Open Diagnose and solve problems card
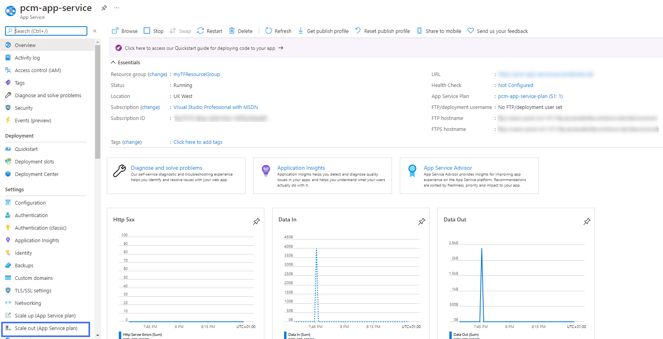663x339 pixels. click(x=176, y=176)
